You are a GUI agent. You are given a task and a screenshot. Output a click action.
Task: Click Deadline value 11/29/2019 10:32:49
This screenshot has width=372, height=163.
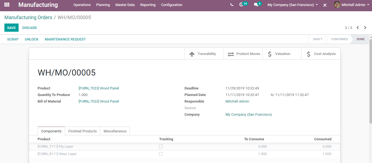point(242,88)
